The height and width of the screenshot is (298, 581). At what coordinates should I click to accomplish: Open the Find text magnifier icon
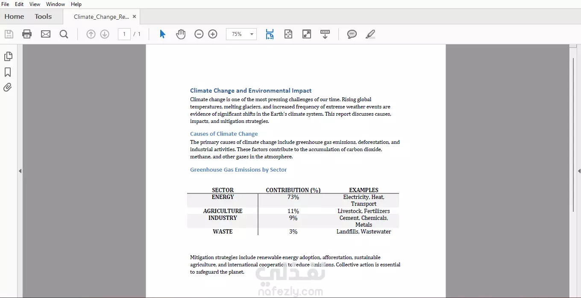tap(64, 34)
